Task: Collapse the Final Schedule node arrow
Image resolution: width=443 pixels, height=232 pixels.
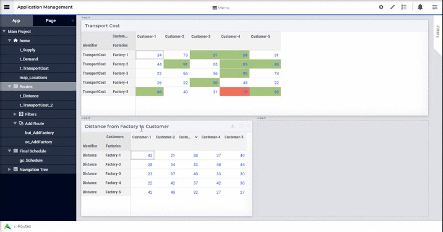Action: [10, 151]
